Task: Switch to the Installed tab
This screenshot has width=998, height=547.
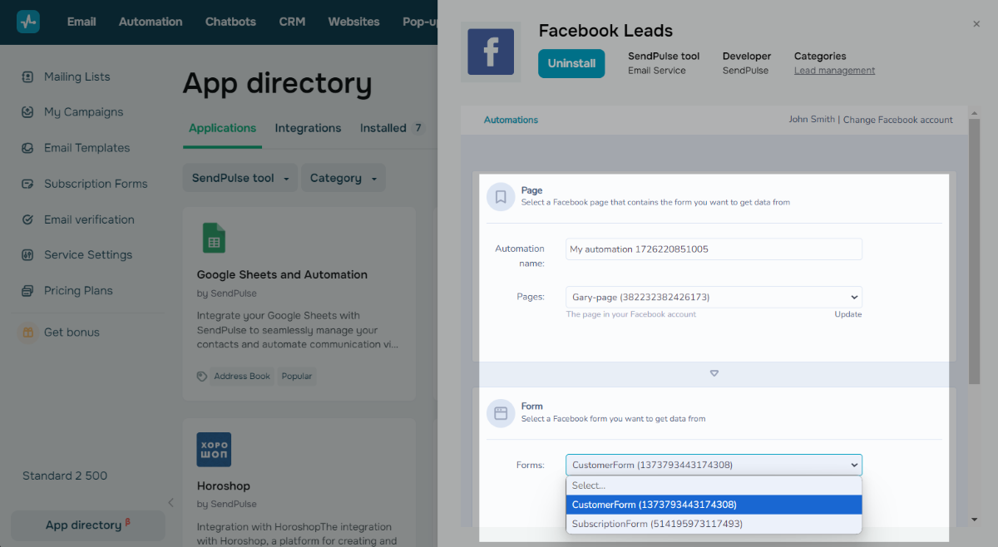Action: tap(392, 128)
